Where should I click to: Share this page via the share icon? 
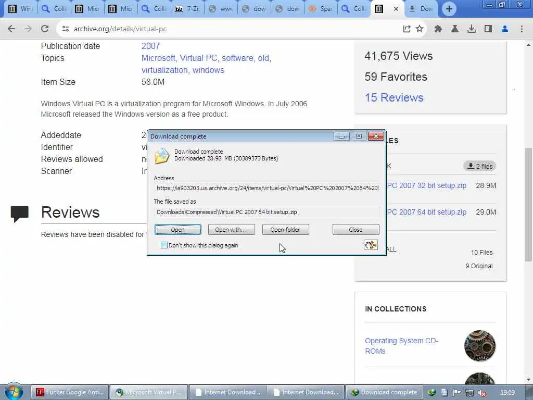pyautogui.click(x=407, y=29)
